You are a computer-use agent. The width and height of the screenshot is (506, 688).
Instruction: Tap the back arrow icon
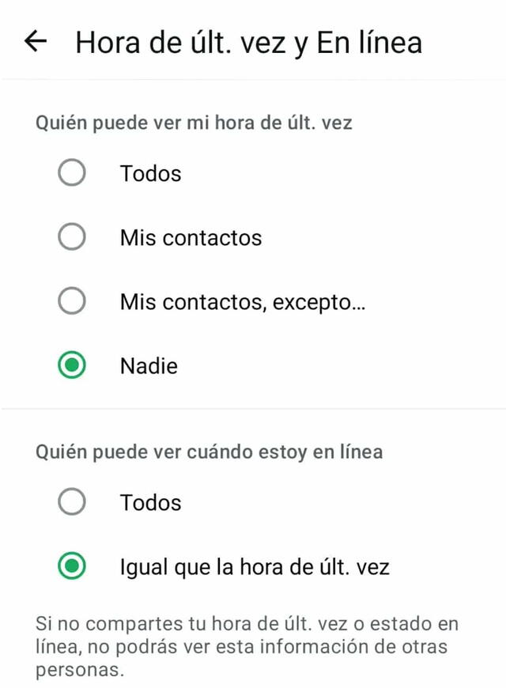[36, 41]
